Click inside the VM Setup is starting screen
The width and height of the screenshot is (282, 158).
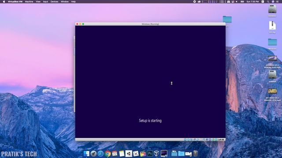tap(150, 82)
